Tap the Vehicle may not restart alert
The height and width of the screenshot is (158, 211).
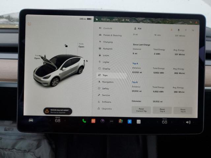[x=58, y=111]
